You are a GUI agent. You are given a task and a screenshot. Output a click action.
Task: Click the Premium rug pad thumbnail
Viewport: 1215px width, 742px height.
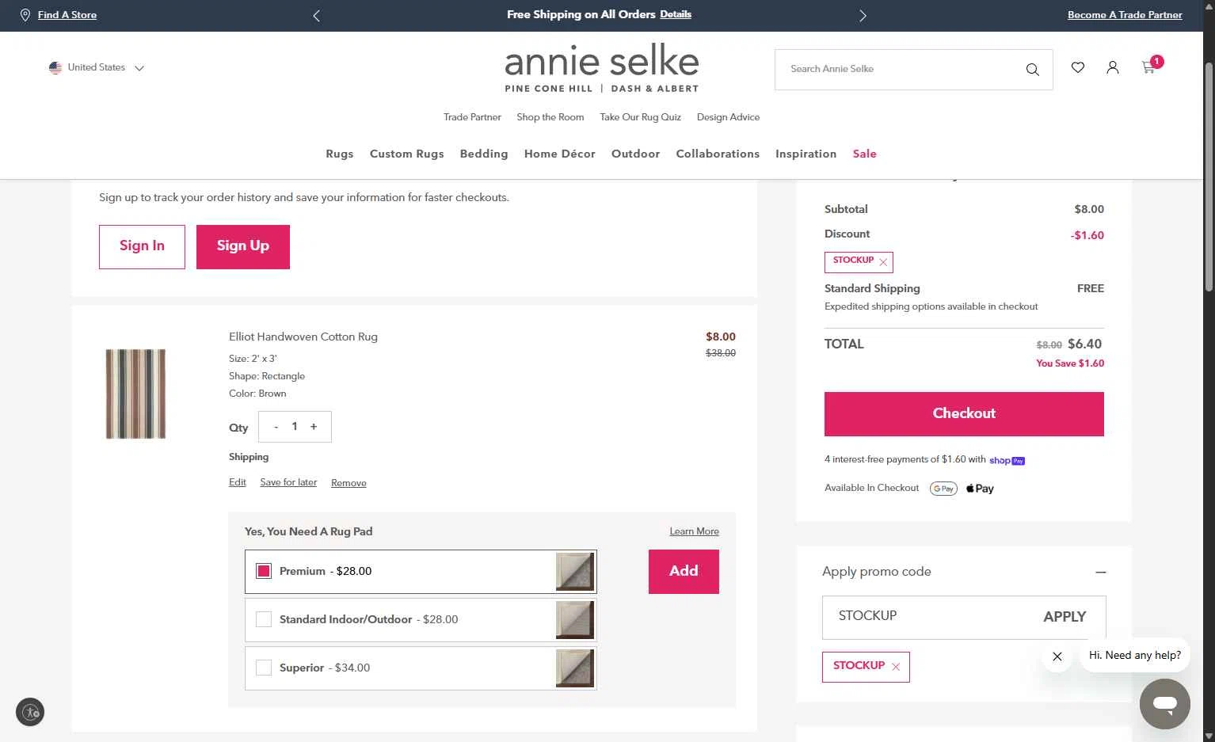coord(575,572)
